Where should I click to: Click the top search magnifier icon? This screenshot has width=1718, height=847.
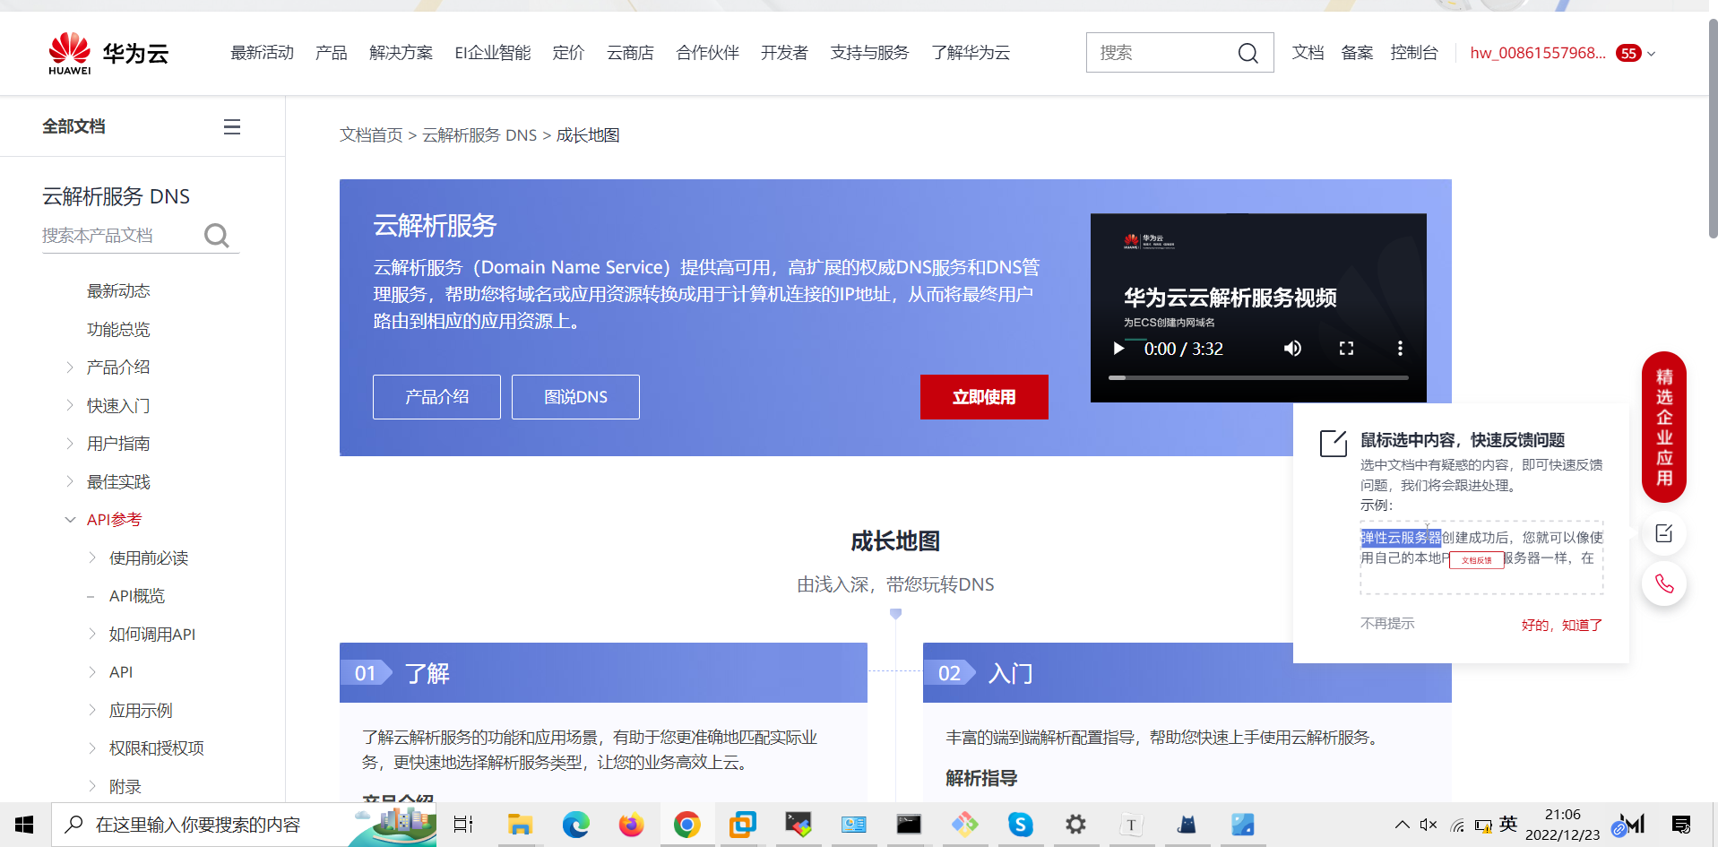click(1247, 53)
